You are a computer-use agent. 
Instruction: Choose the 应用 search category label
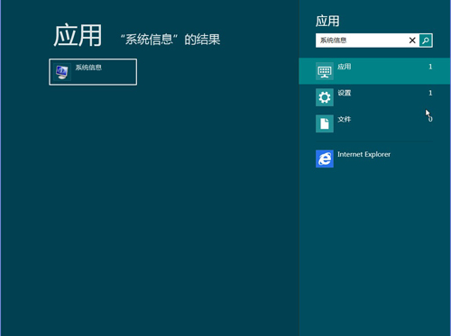345,67
